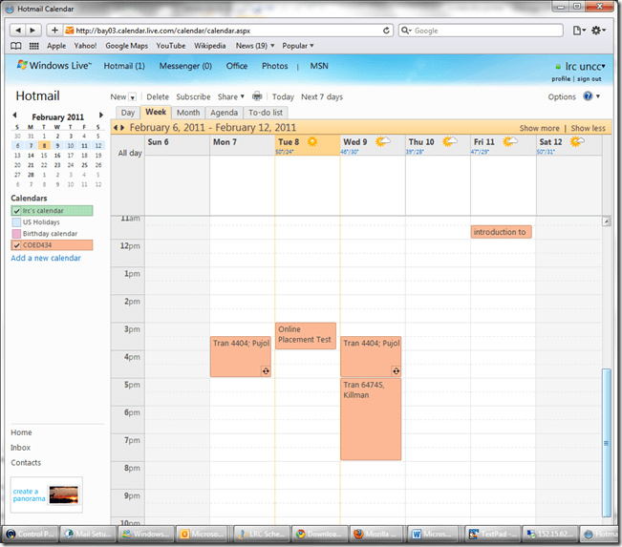Click the Next 7 days button
The image size is (622, 547).
point(322,96)
